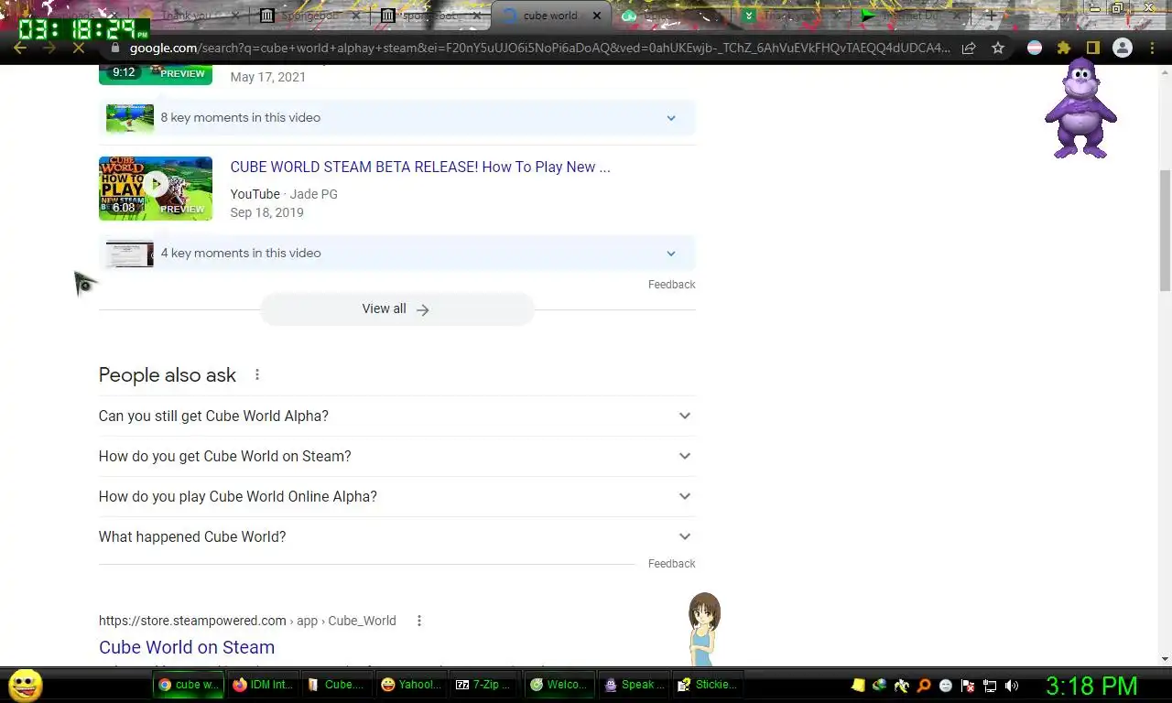Click the volume speaker tray icon
1172x703 pixels.
click(x=1012, y=685)
